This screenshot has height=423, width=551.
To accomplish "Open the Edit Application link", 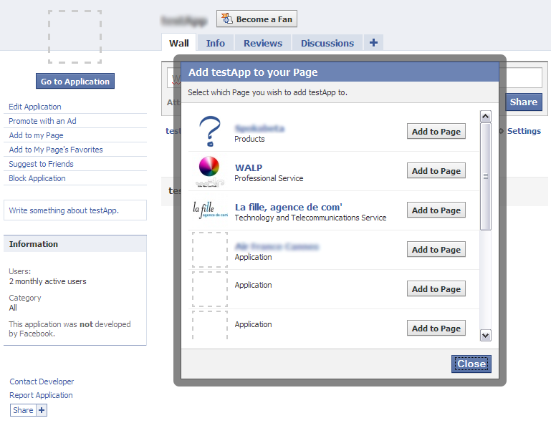I will 35,107.
